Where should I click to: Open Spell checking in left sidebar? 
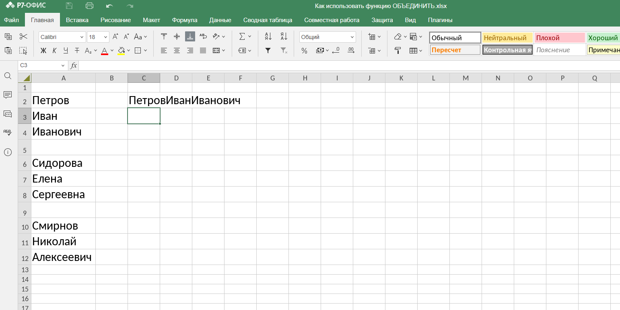(8, 132)
